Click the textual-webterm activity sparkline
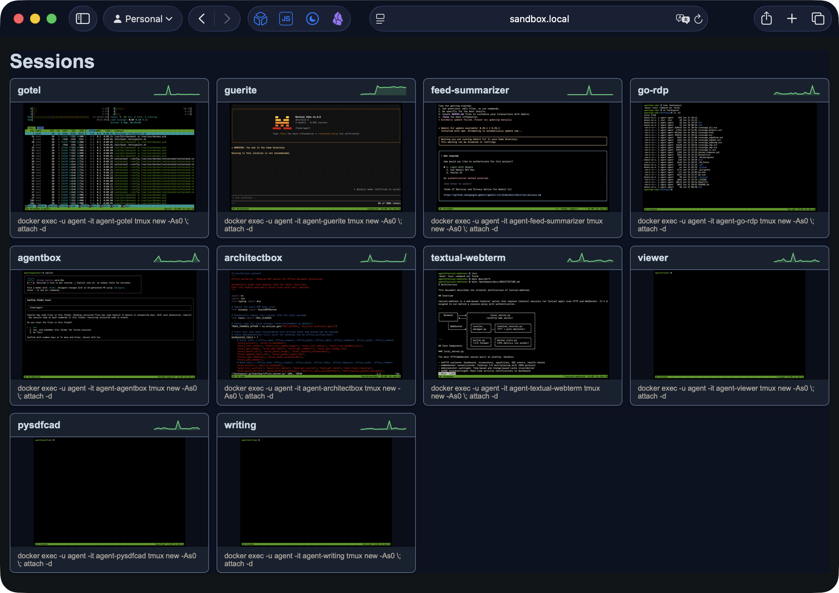The height and width of the screenshot is (593, 839). tap(590, 258)
